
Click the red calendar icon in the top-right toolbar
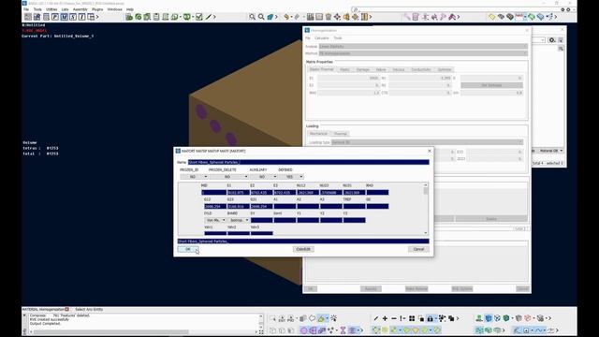519,17
